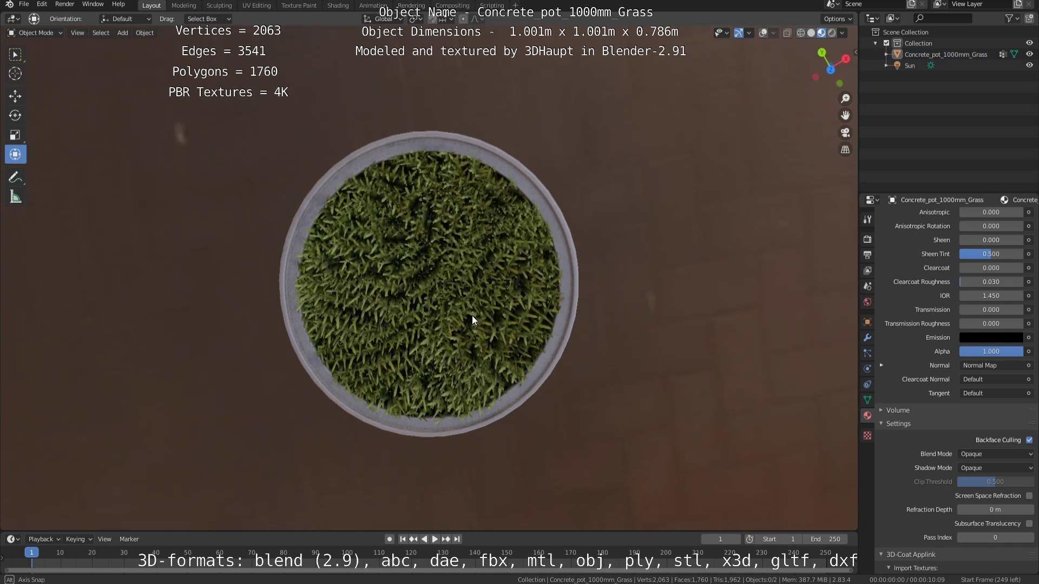Open the Keying popover in the timeline
This screenshot has width=1039, height=584.
point(78,540)
